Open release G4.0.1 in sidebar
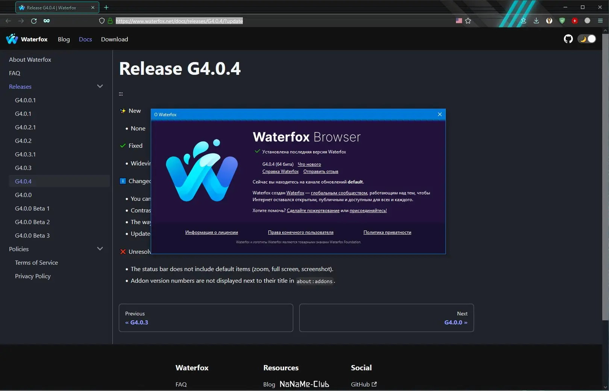 coord(23,114)
